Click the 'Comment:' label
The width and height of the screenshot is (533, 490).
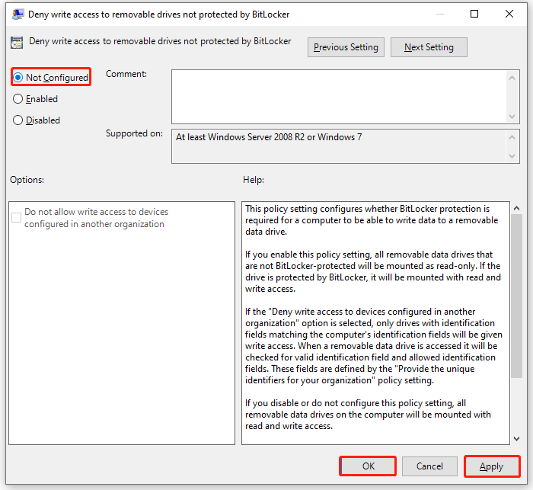pyautogui.click(x=126, y=74)
